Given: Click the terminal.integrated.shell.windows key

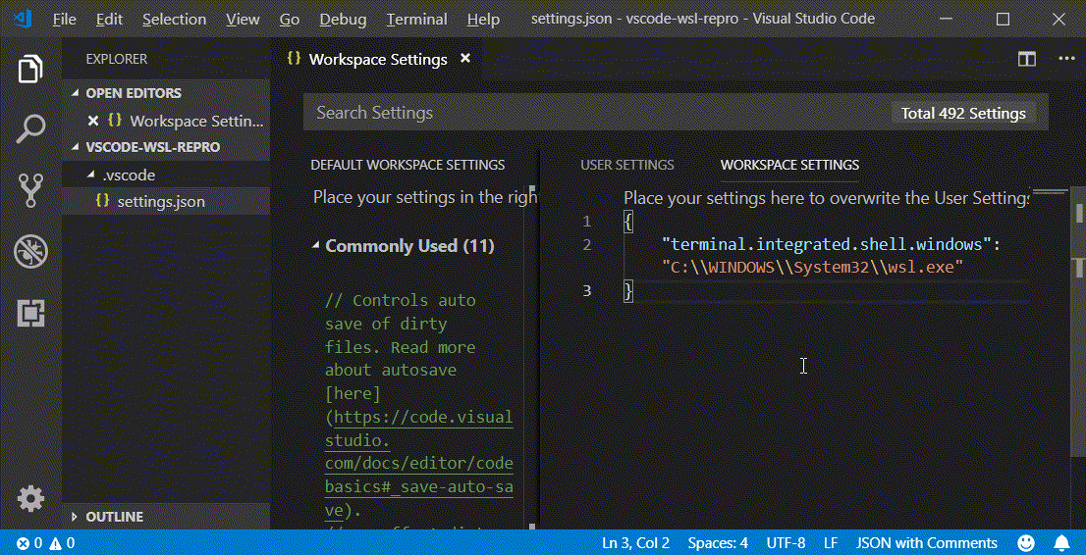Looking at the screenshot, I should pyautogui.click(x=828, y=244).
